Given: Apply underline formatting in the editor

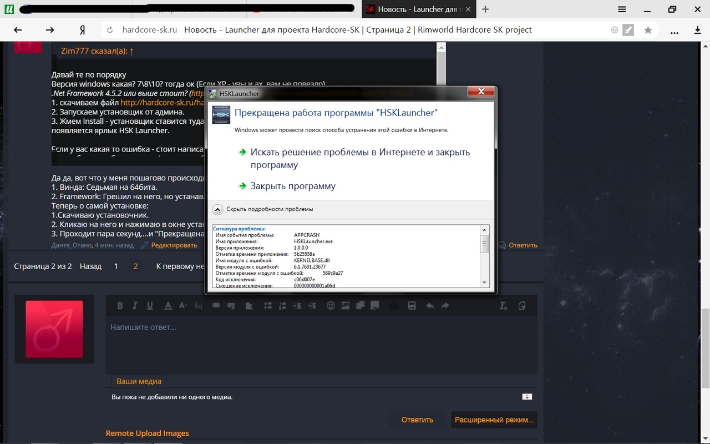Looking at the screenshot, I should pos(150,306).
